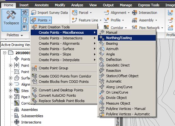Click the Corridor tool icon
The height and width of the screenshot is (126, 175).
coord(106,27)
